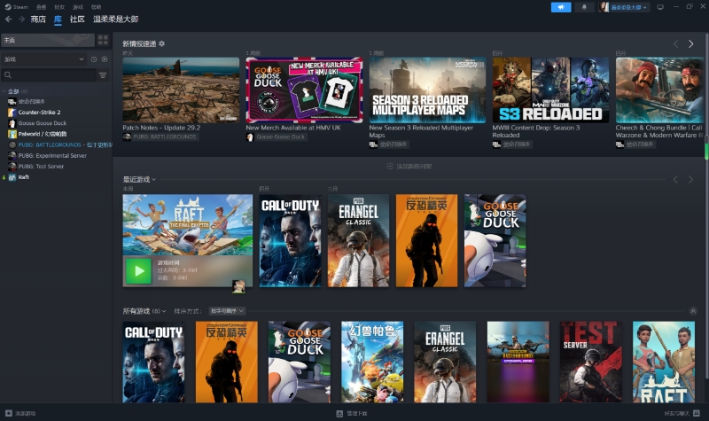Open advanced filter options icon
The image size is (709, 421).
(103, 75)
